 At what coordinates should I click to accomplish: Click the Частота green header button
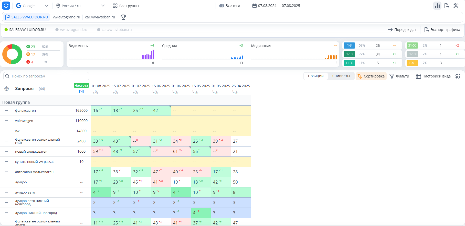(x=81, y=85)
